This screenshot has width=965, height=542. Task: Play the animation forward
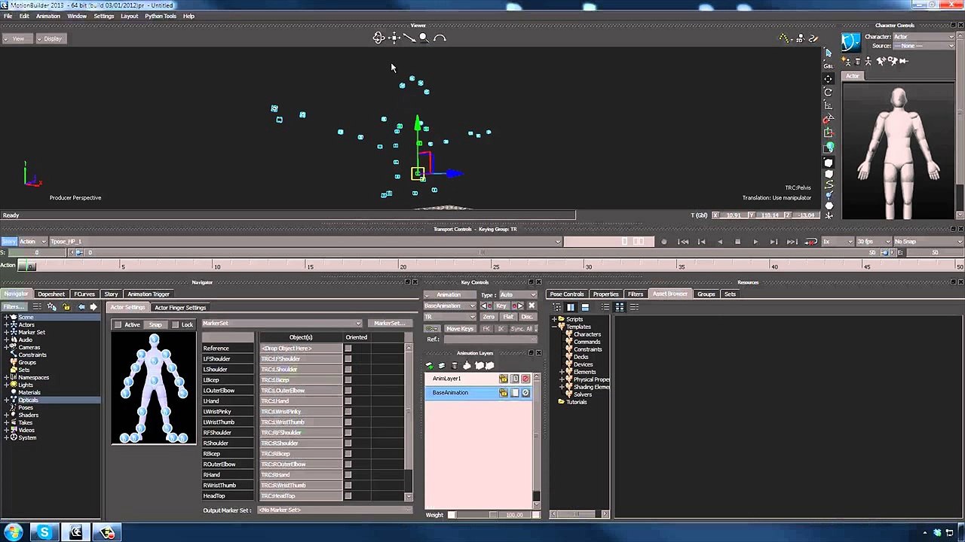click(755, 242)
